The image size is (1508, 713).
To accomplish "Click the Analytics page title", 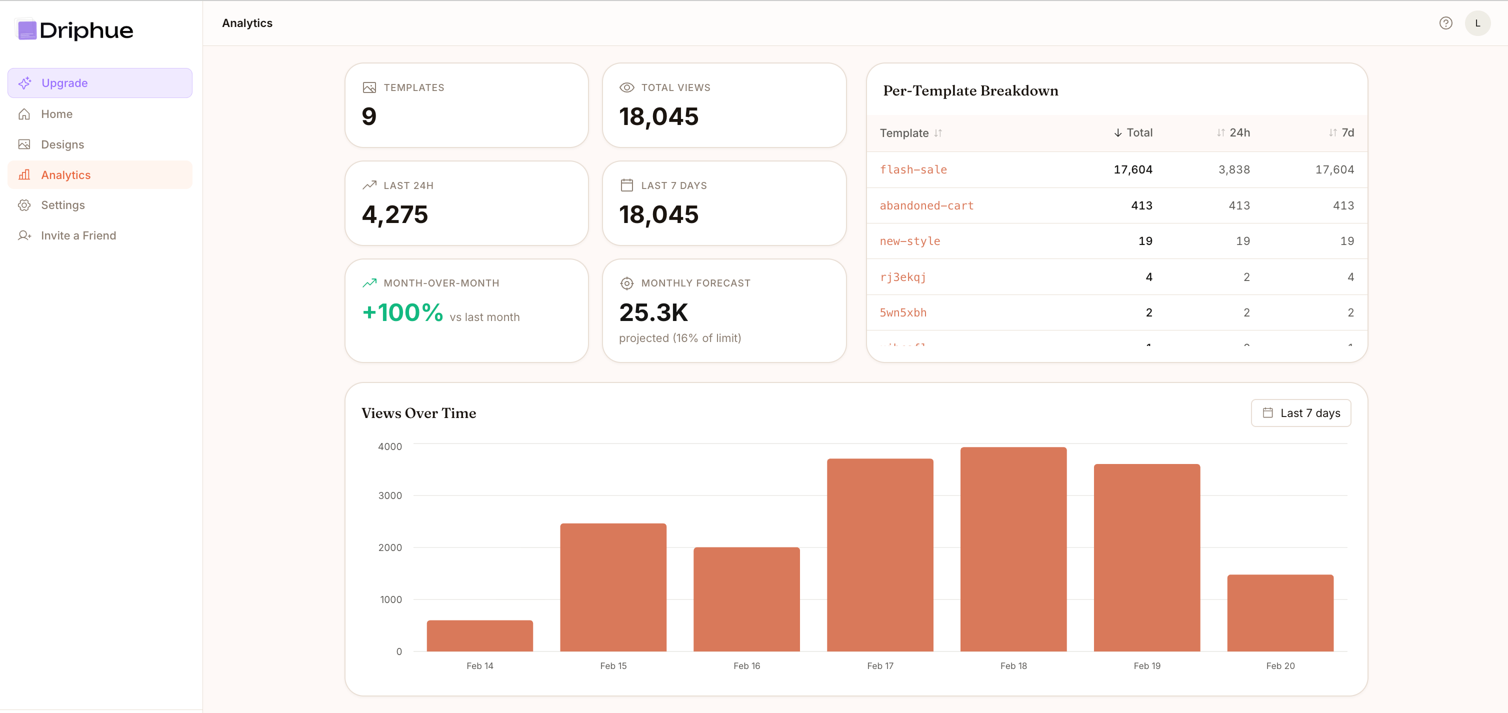I will click(x=247, y=23).
